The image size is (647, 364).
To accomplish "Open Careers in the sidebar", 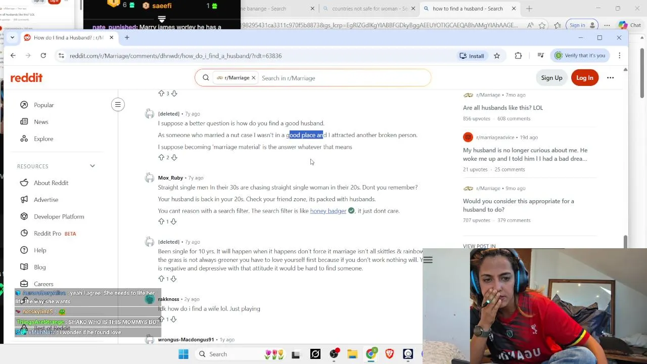I will point(43,284).
